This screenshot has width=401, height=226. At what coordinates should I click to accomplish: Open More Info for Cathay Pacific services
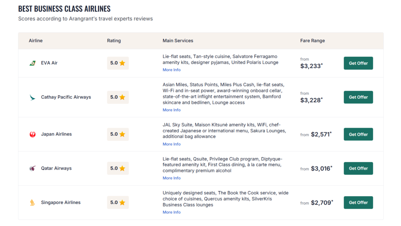[x=172, y=110]
